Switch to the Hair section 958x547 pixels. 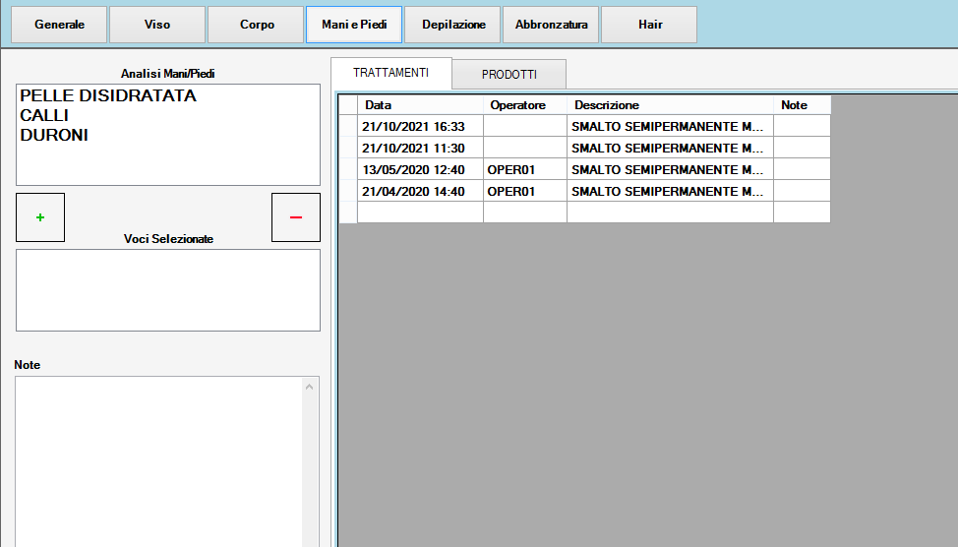(x=649, y=25)
